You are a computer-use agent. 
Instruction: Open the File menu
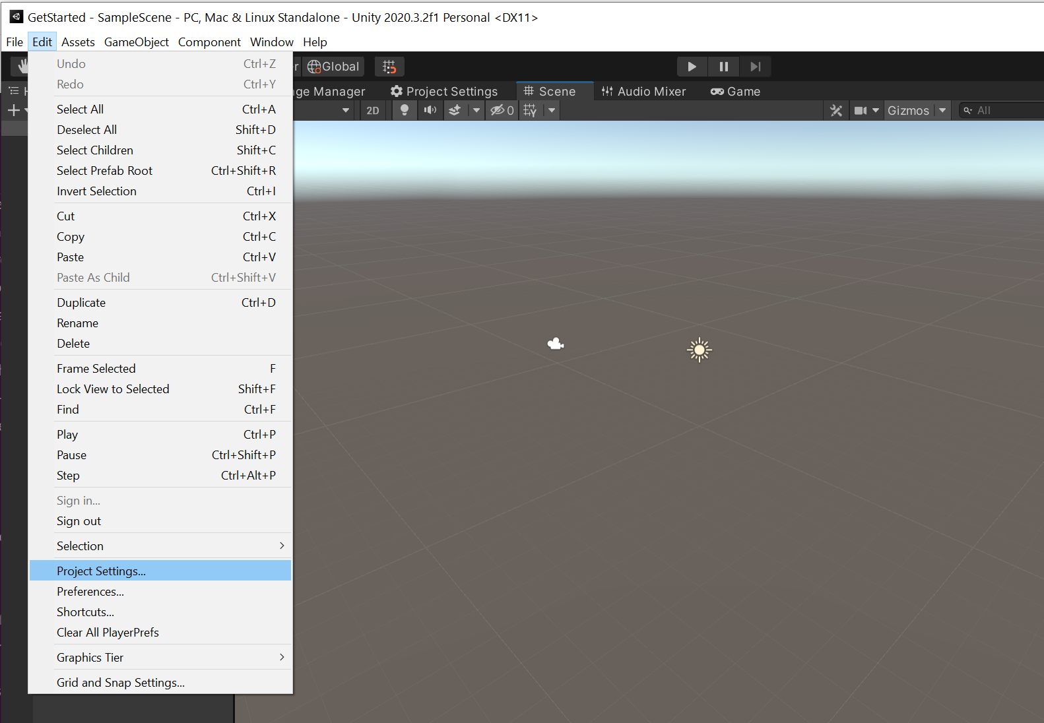pyautogui.click(x=15, y=42)
